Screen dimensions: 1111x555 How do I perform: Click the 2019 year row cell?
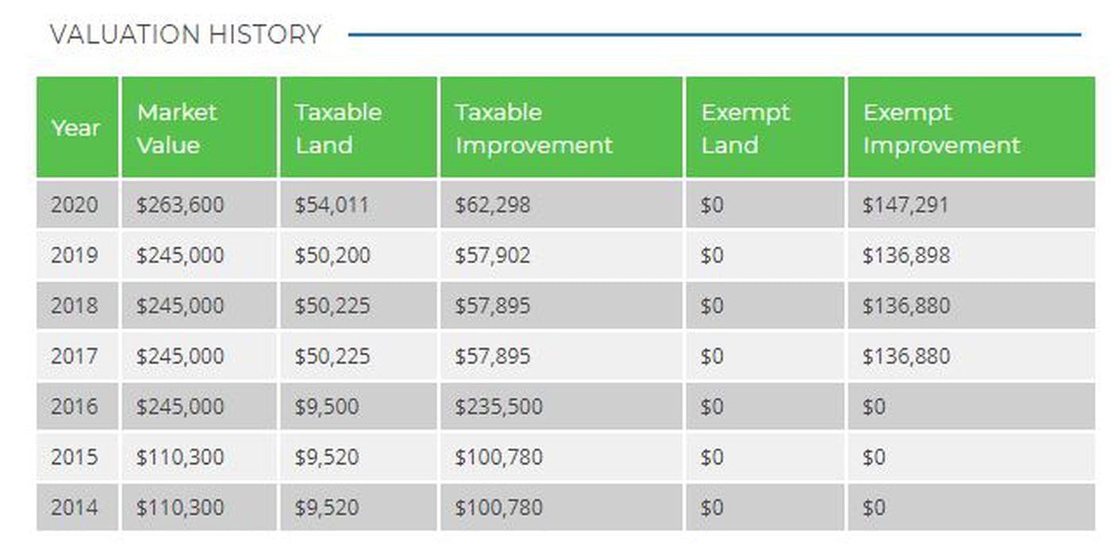(x=75, y=255)
